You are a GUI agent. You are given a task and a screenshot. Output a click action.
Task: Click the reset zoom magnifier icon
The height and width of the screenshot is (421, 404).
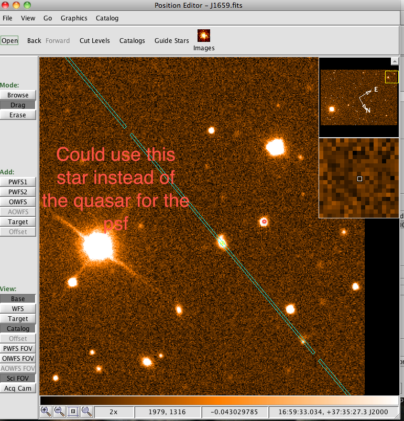pos(86,412)
